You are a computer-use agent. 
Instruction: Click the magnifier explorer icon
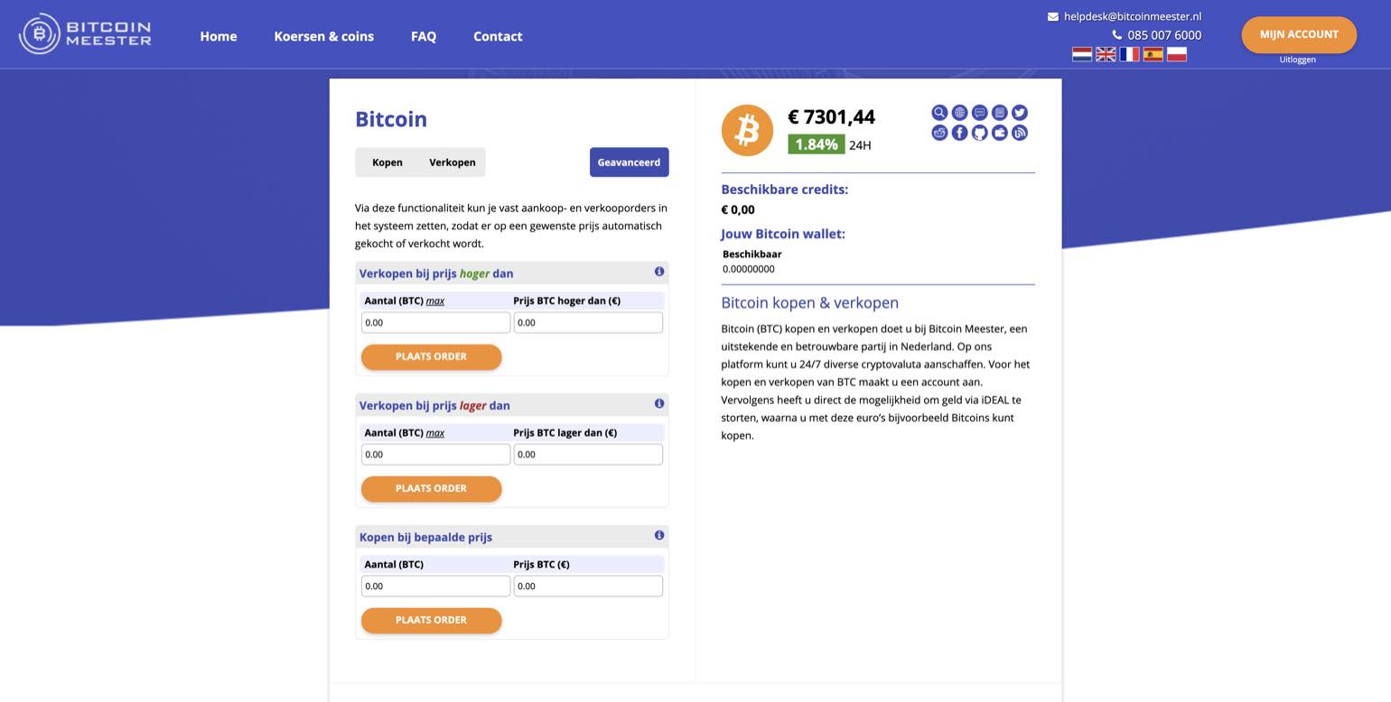point(939,113)
